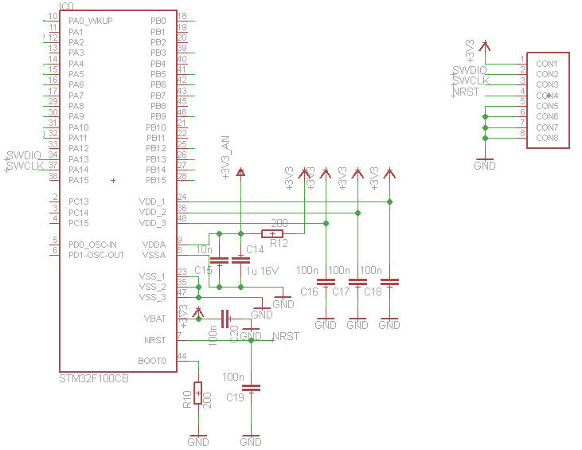Select capacitor C17 symbol
This screenshot has width=582, height=450.
pos(357,282)
